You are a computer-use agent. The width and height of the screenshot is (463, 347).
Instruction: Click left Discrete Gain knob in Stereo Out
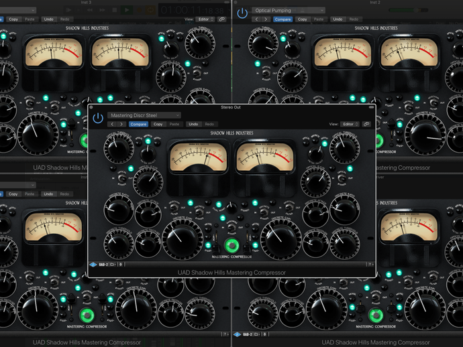point(183,240)
